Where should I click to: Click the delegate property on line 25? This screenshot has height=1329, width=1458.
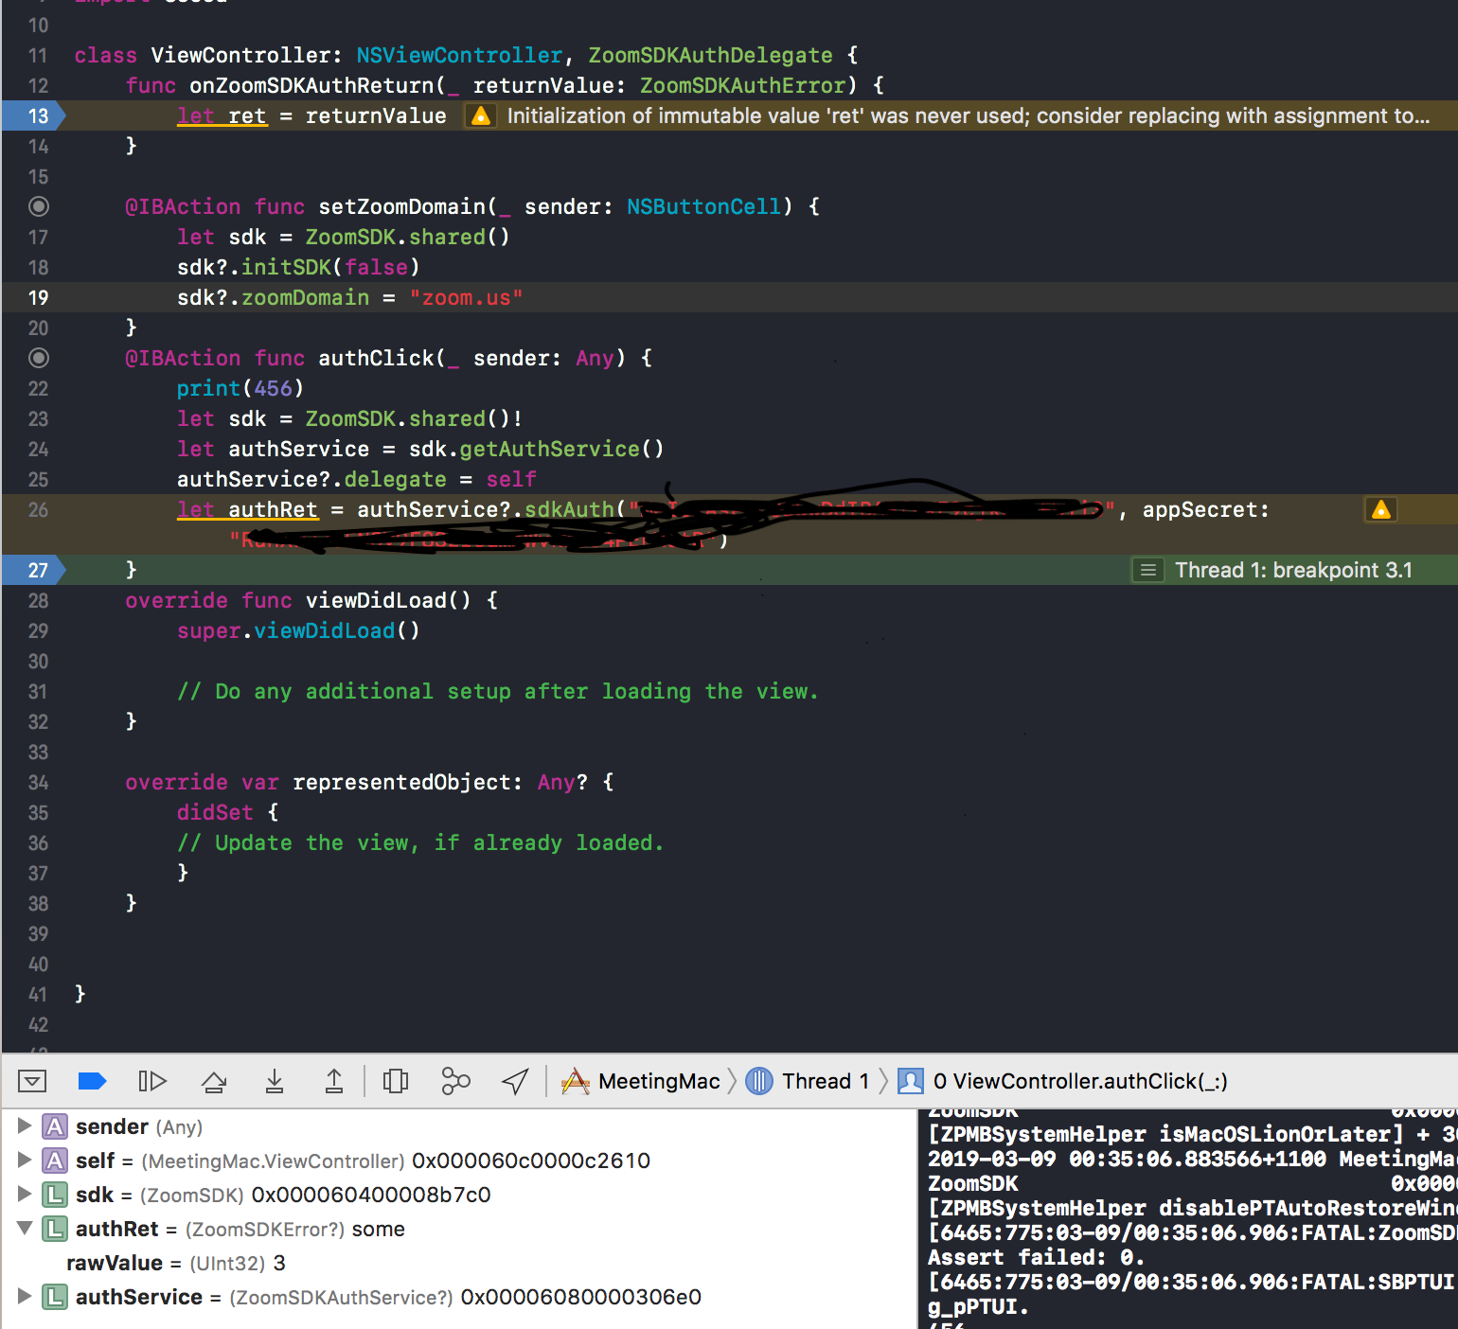(x=395, y=479)
